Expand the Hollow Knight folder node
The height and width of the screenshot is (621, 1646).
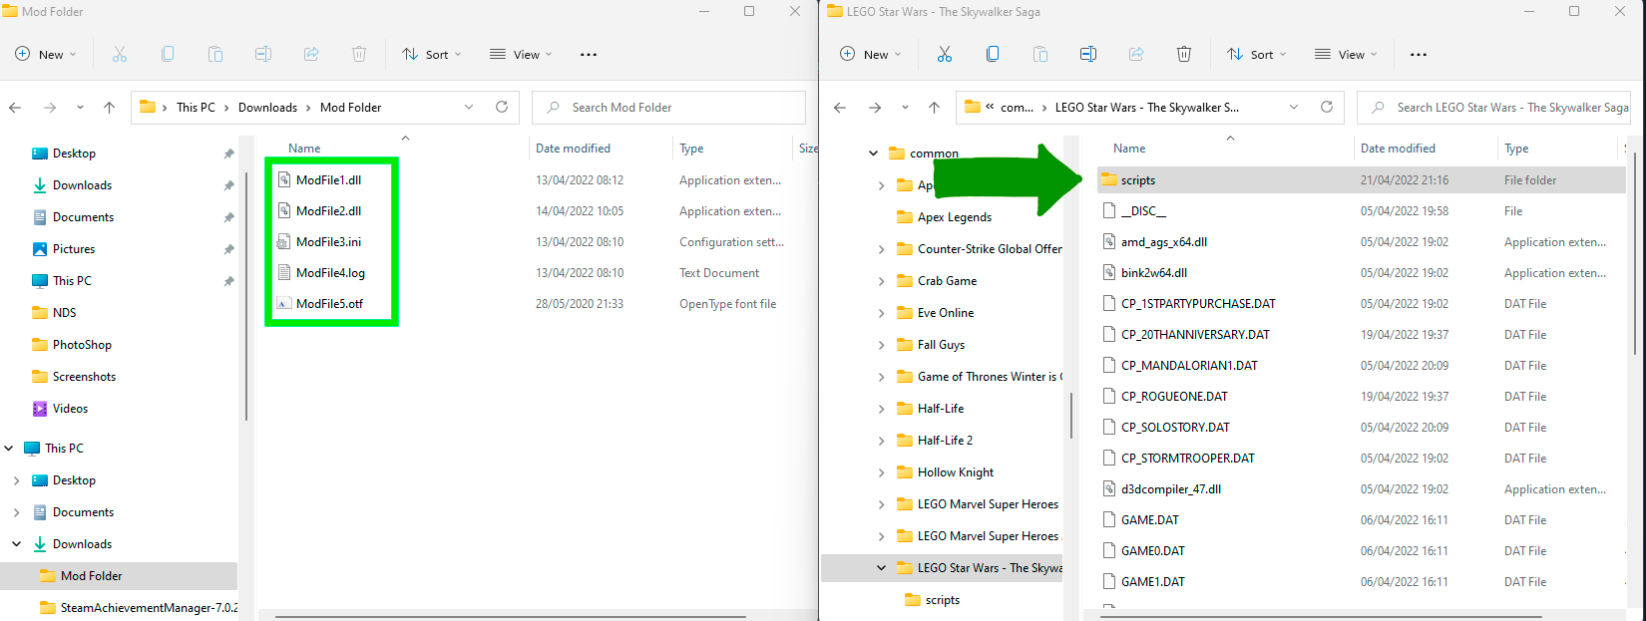pos(881,472)
